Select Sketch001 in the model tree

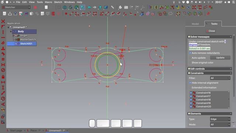click(x=26, y=44)
